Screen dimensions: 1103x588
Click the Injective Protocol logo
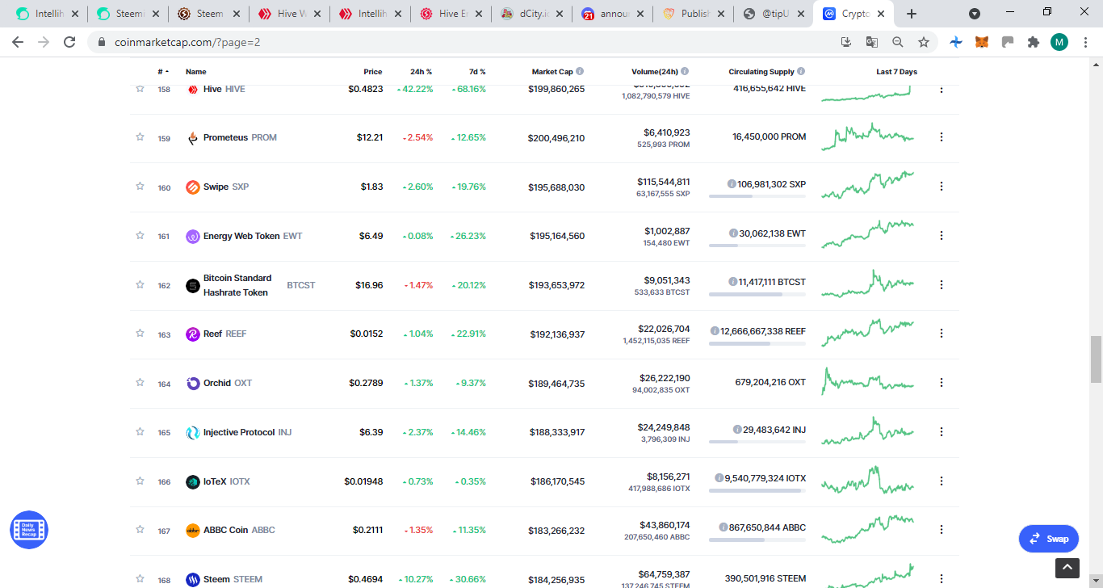pos(193,433)
